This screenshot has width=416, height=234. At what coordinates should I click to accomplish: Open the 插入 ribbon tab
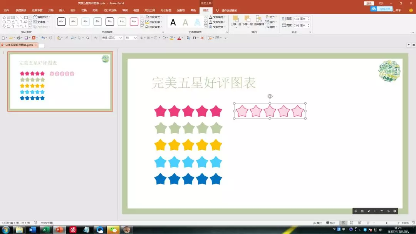(62, 10)
